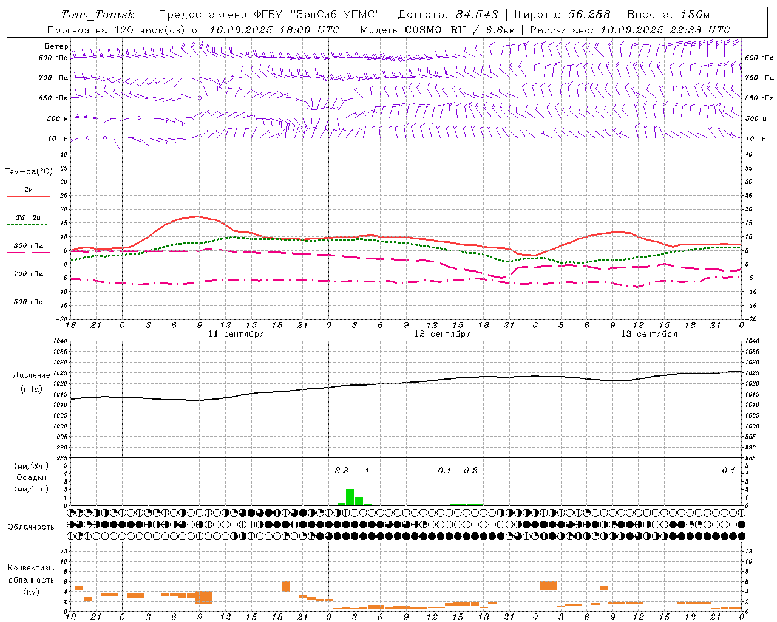The height and width of the screenshot is (622, 777).
Task: Click the 500 гПа temperature legend entry
Action: click(x=29, y=301)
